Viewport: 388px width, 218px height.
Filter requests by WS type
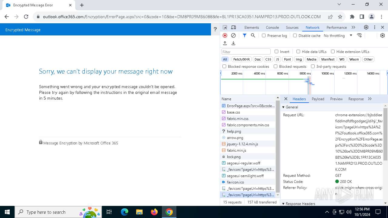[x=342, y=59]
